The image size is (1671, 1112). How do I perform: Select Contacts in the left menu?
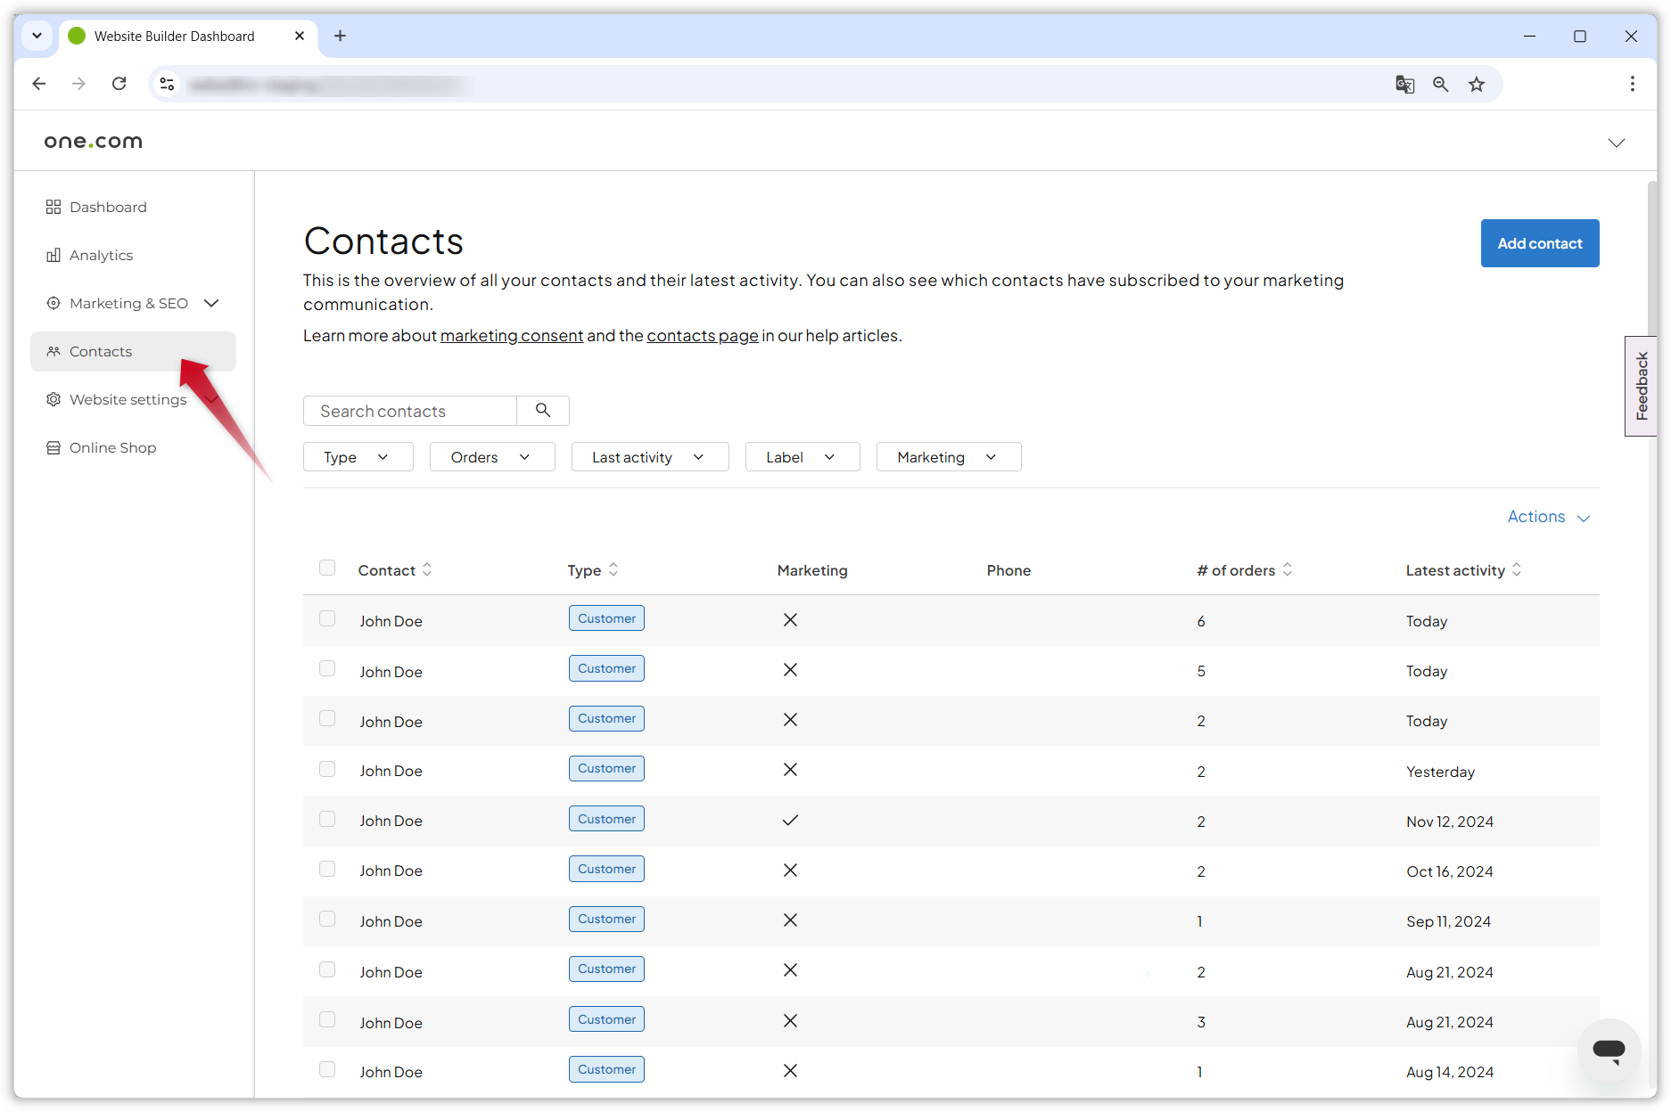pyautogui.click(x=100, y=351)
